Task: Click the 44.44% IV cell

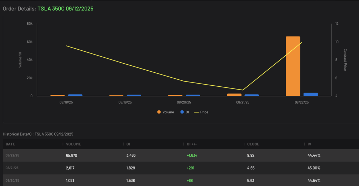Action: (x=314, y=155)
